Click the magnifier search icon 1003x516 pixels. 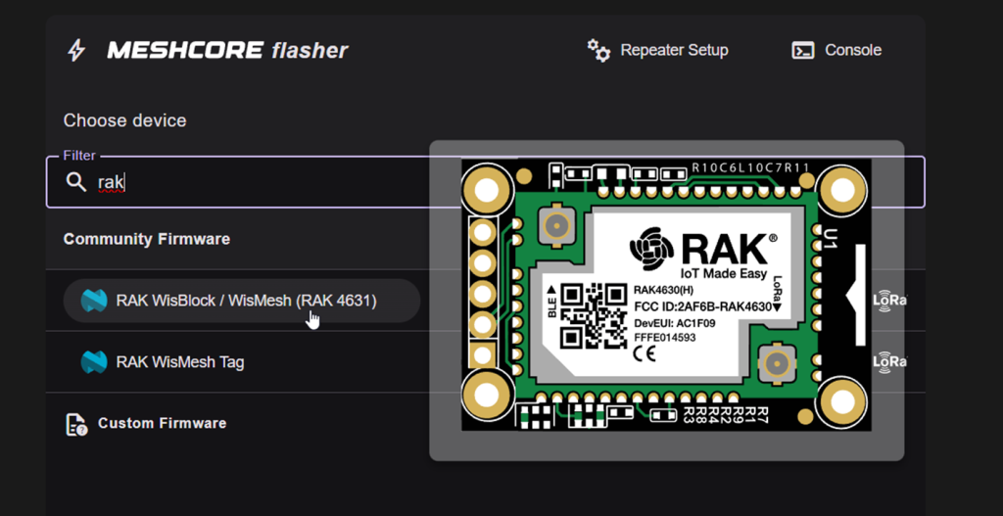tap(75, 182)
